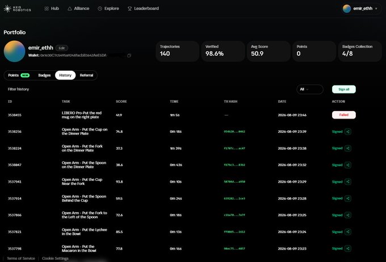Viewport: 386px width, 262px height.
Task: Click the Verified 98.6% stat card
Action: click(x=223, y=51)
